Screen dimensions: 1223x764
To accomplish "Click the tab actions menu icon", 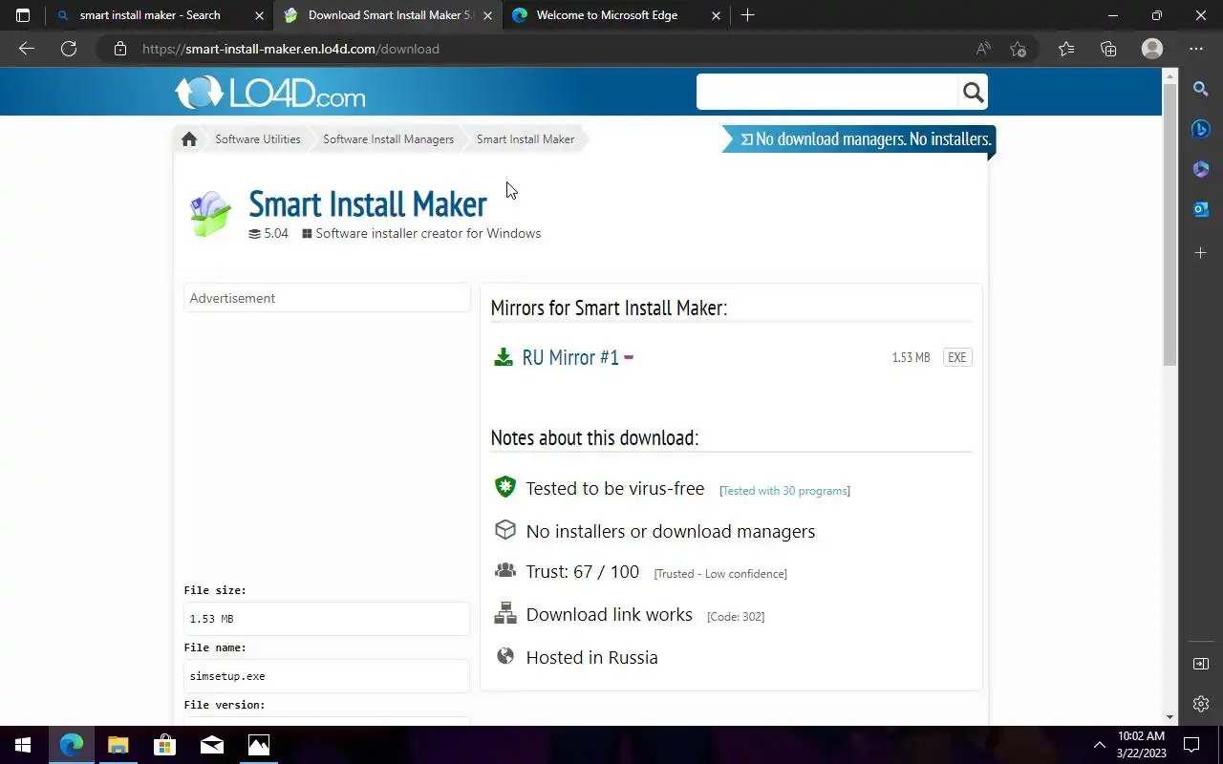I will click(23, 15).
